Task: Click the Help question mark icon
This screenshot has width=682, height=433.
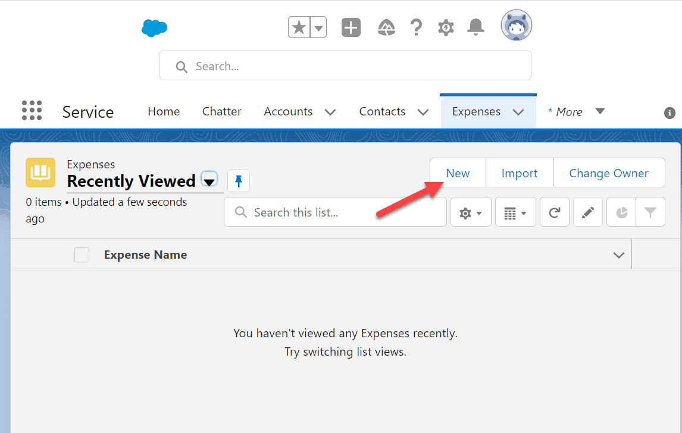Action: pyautogui.click(x=416, y=27)
